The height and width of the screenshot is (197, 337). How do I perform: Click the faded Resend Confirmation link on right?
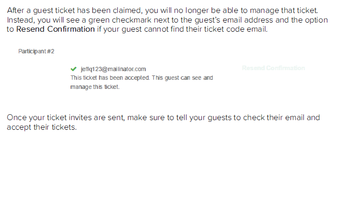[x=273, y=68]
